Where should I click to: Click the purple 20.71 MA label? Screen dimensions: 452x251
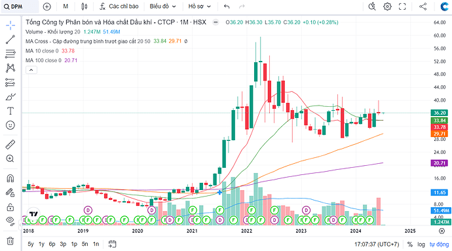point(440,163)
